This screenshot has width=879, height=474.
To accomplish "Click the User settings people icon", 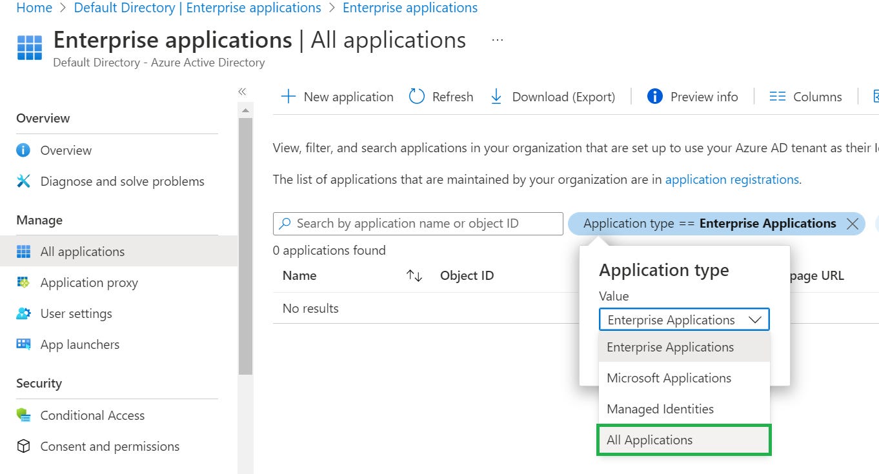I will (23, 313).
